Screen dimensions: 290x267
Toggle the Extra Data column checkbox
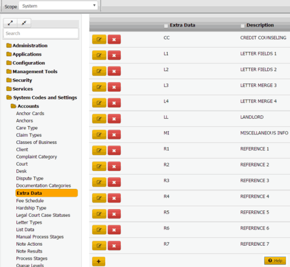(166, 25)
